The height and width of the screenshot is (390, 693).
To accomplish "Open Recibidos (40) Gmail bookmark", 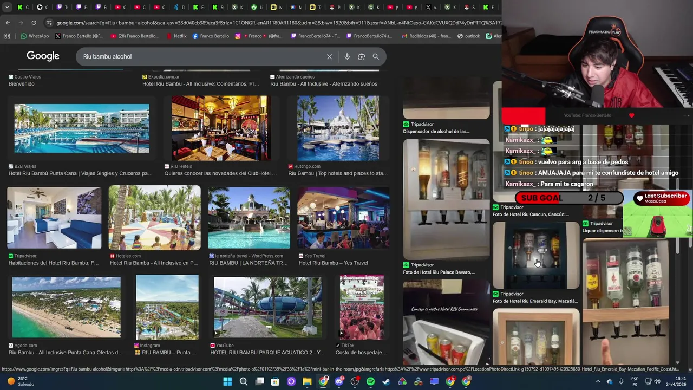I will pos(427,36).
